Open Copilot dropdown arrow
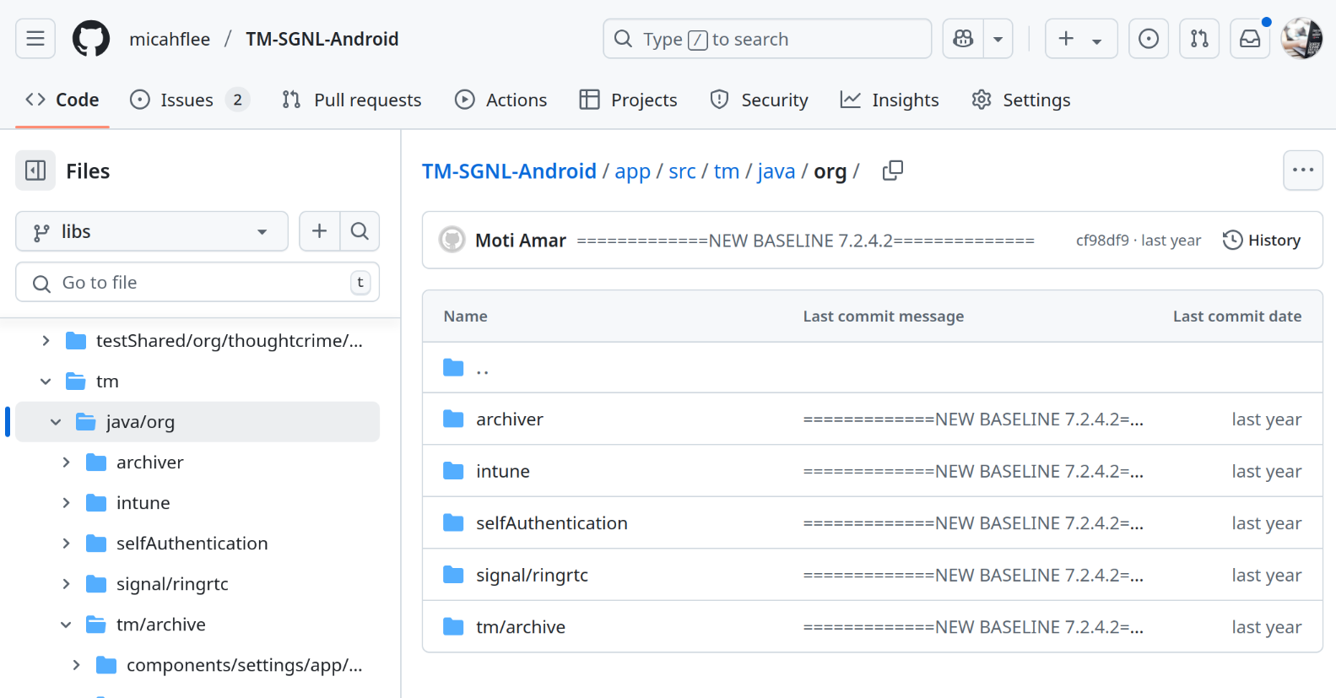Screen dimensions: 1336x698 (x=998, y=39)
